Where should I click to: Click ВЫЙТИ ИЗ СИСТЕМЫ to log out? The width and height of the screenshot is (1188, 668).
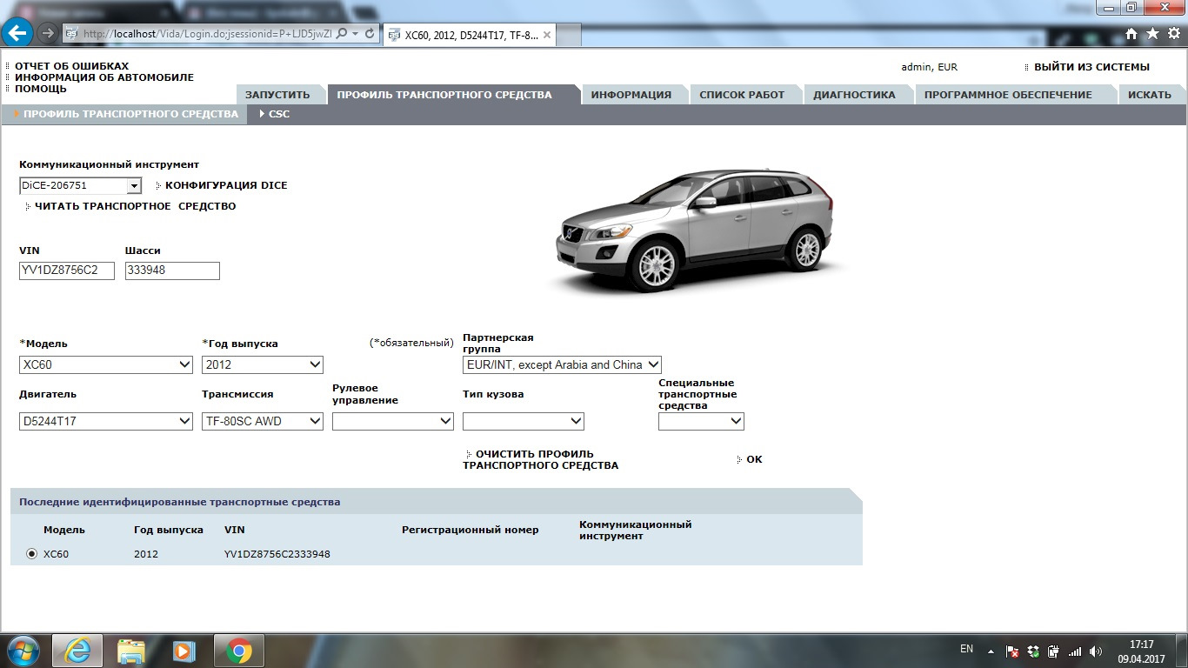1091,67
